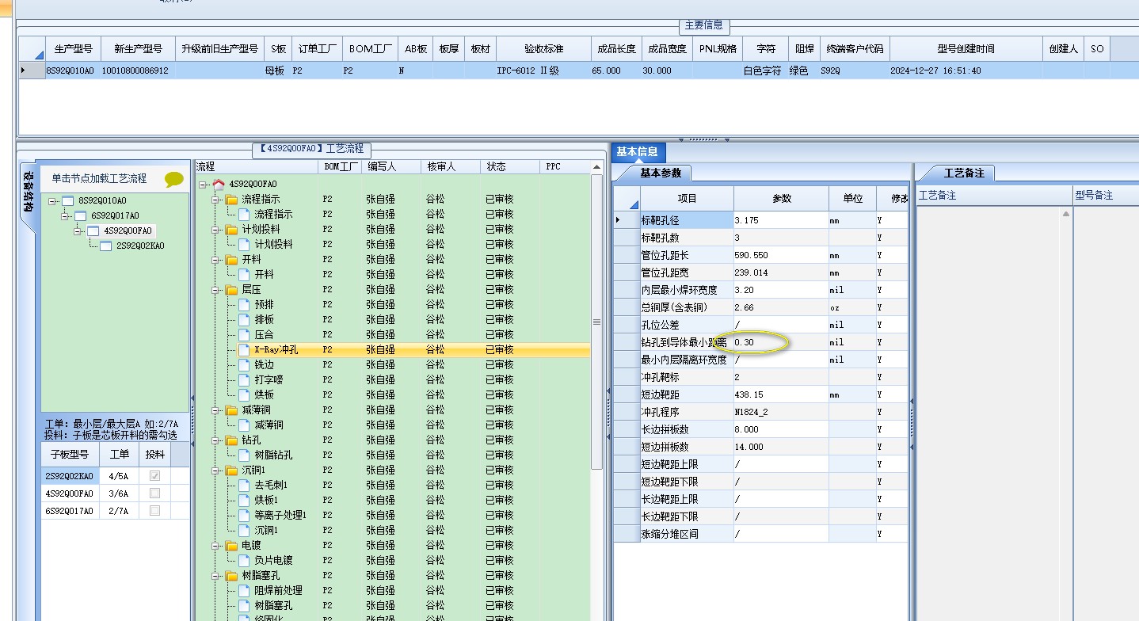The image size is (1139, 621).
Task: Click the window icon of node 2S92Q02KA0
Action: [105, 246]
